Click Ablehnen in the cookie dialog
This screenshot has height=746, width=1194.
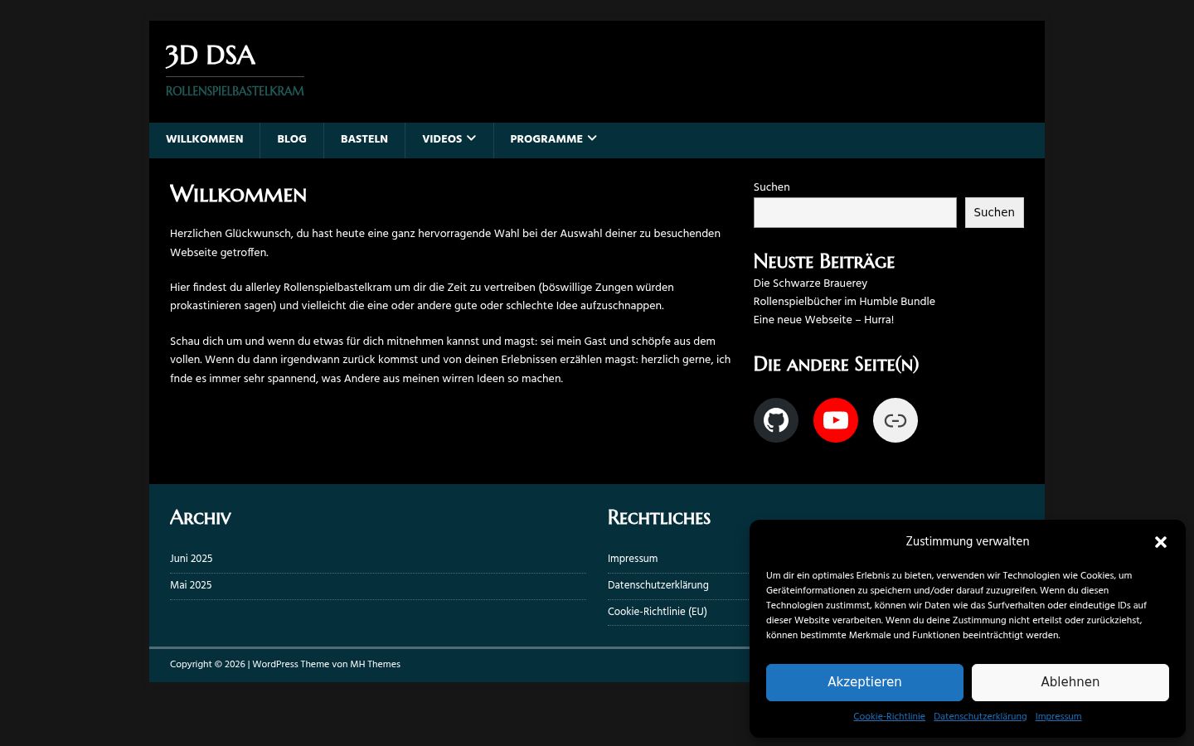coord(1070,682)
